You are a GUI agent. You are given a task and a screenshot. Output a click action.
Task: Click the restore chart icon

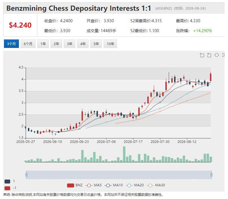(x=216, y=55)
